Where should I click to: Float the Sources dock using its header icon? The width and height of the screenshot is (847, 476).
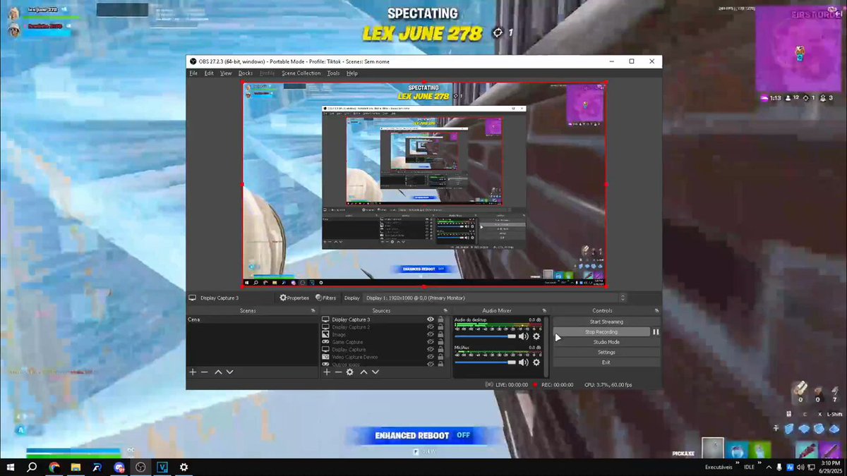click(445, 310)
